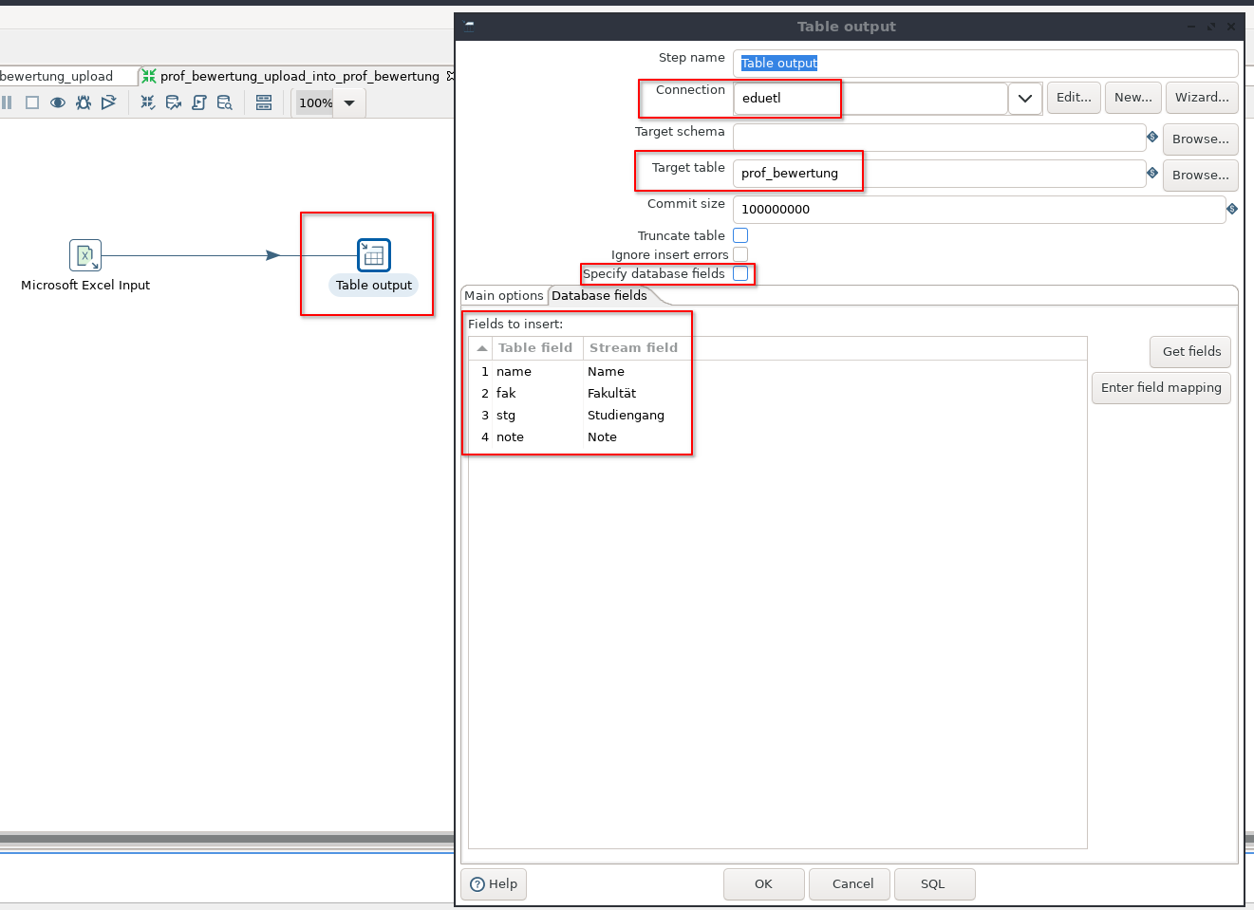Image resolution: width=1254 pixels, height=910 pixels.
Task: Verify the transformation
Action: 148,102
